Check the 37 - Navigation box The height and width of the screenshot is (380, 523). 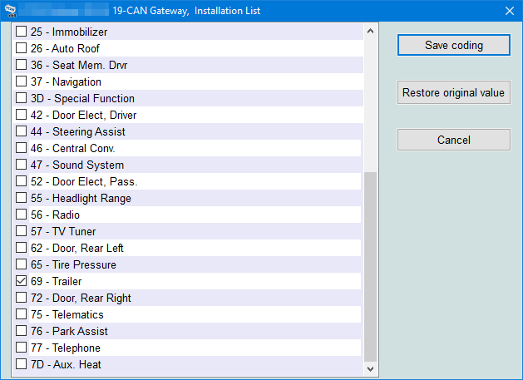tap(21, 81)
